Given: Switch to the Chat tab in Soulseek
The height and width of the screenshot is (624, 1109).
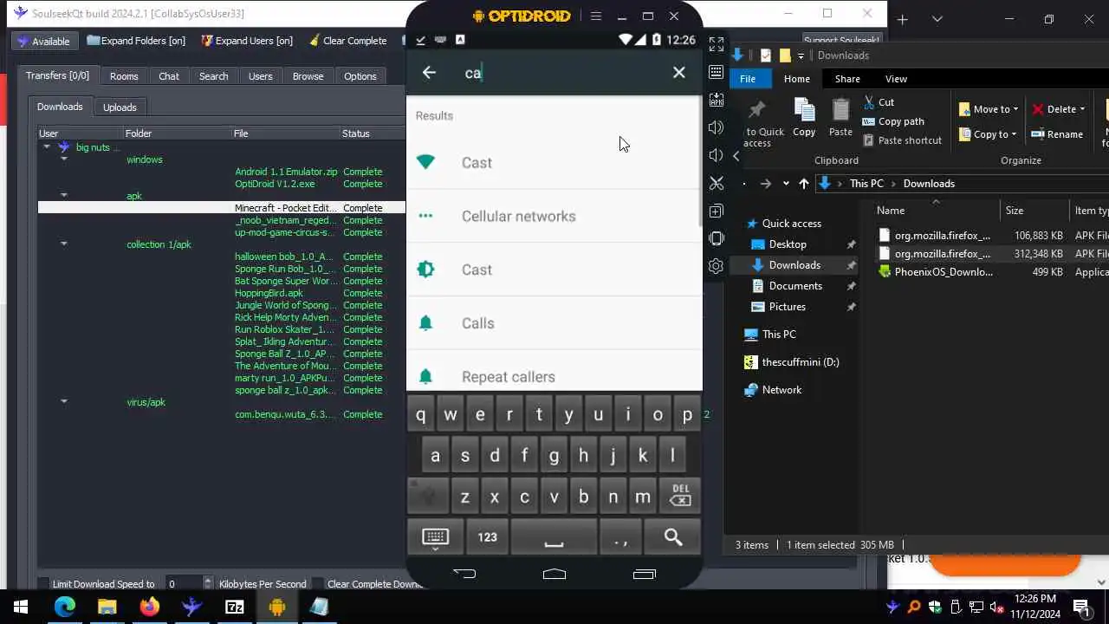Looking at the screenshot, I should (169, 76).
